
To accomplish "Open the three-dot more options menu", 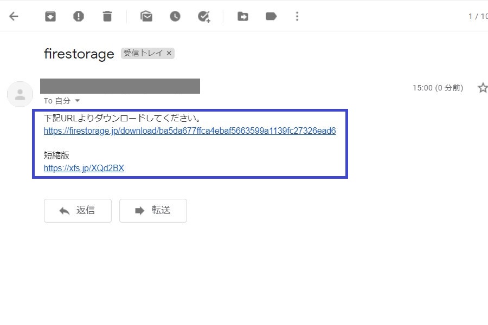I will [x=297, y=16].
